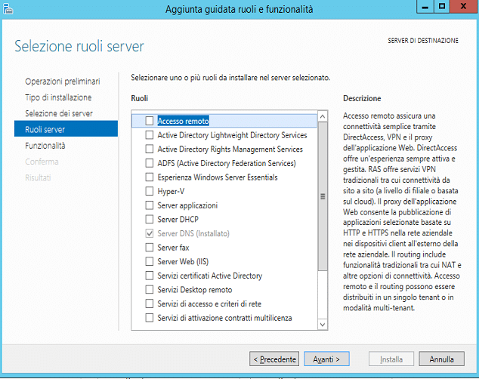This screenshot has width=479, height=379.
Task: Select the Server DHCP label
Action: [x=178, y=219]
